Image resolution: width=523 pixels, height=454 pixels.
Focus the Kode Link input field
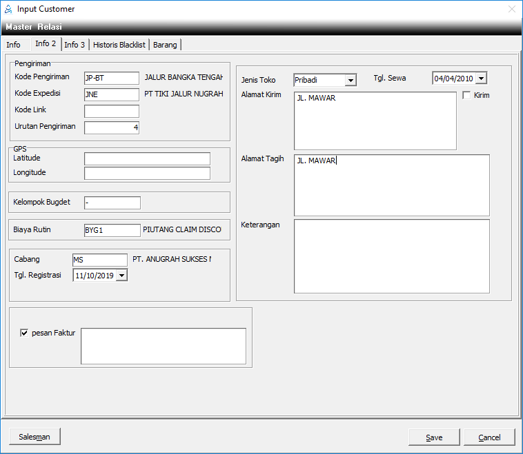[x=111, y=111]
